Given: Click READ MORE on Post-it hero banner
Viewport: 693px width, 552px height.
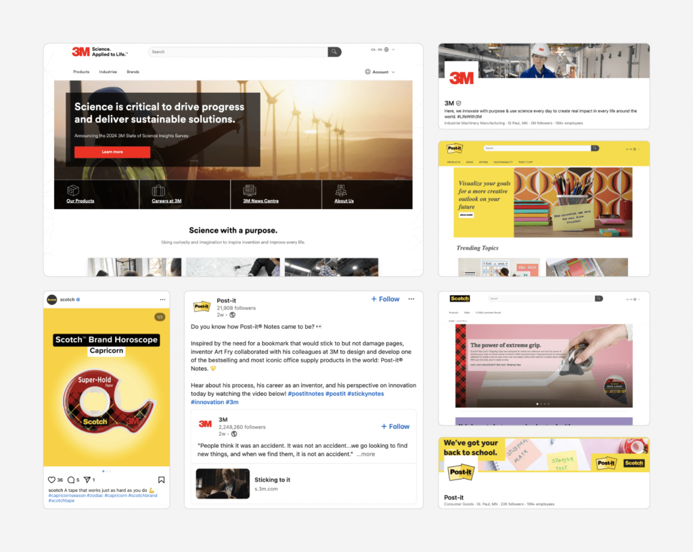Looking at the screenshot, I should pos(466,215).
